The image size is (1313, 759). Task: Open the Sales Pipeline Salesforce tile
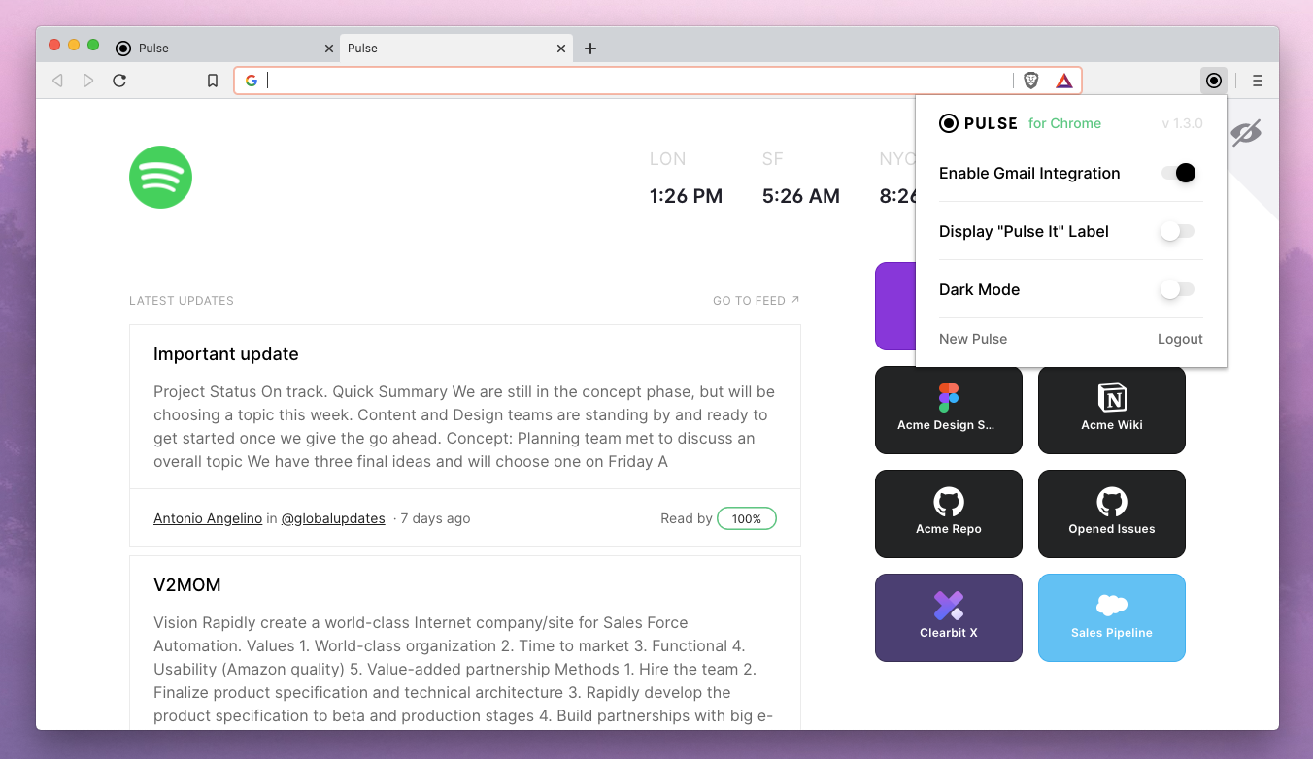pos(1111,617)
